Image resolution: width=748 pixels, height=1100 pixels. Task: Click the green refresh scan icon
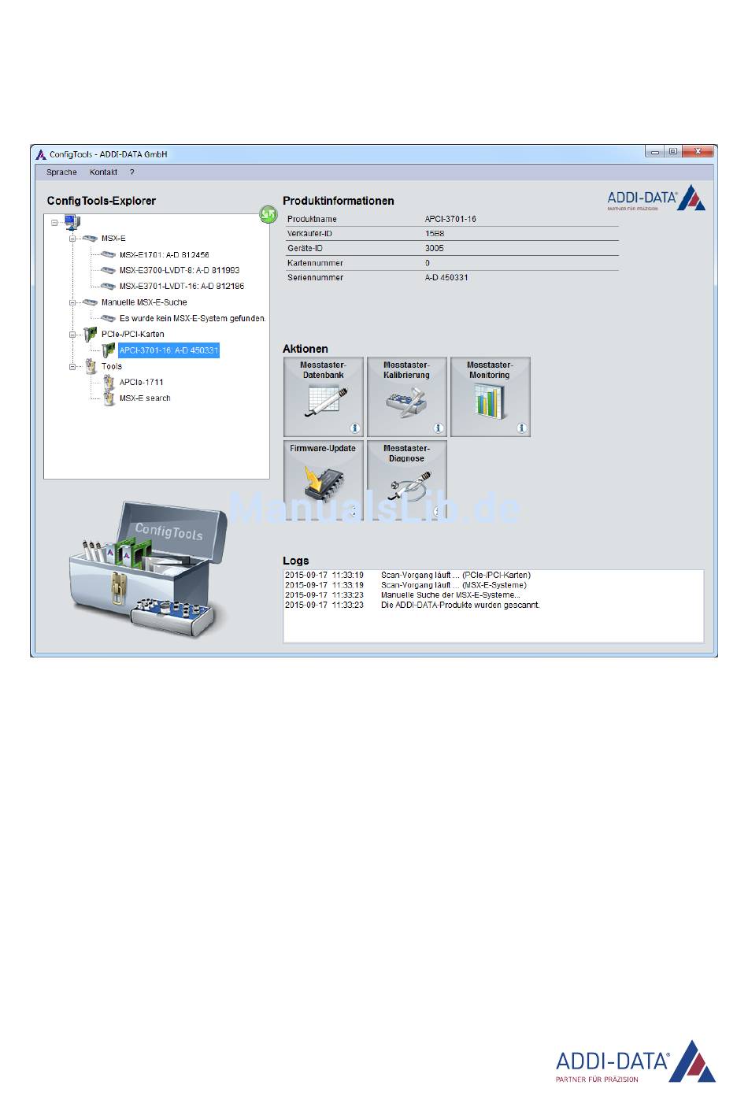tap(268, 214)
